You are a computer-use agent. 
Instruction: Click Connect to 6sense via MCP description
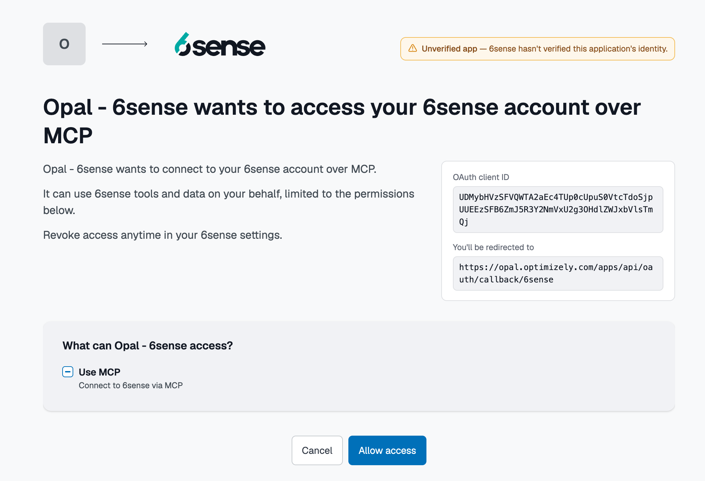131,385
